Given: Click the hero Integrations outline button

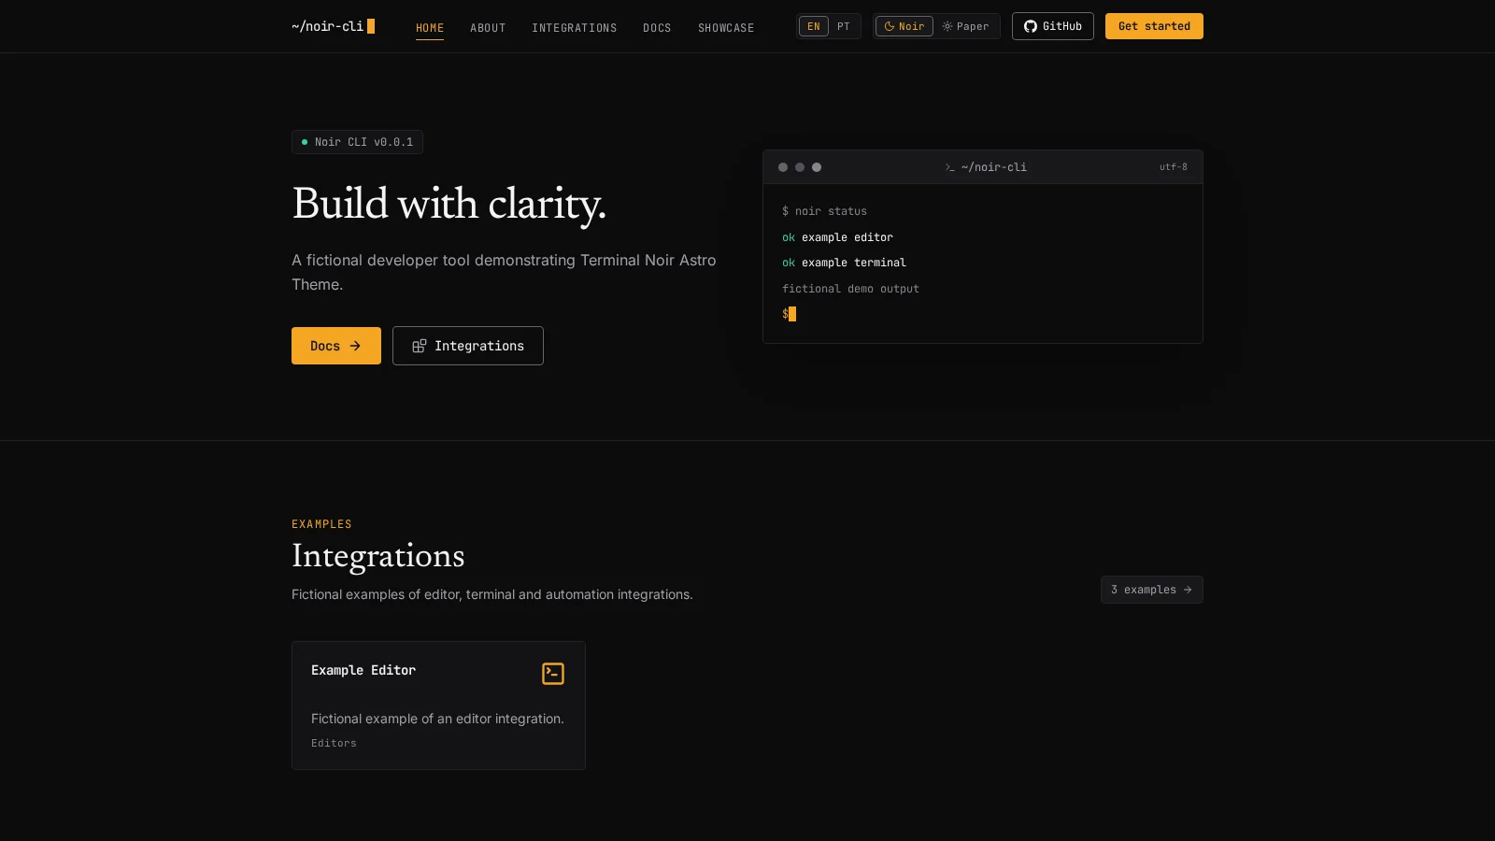Looking at the screenshot, I should [x=468, y=346].
